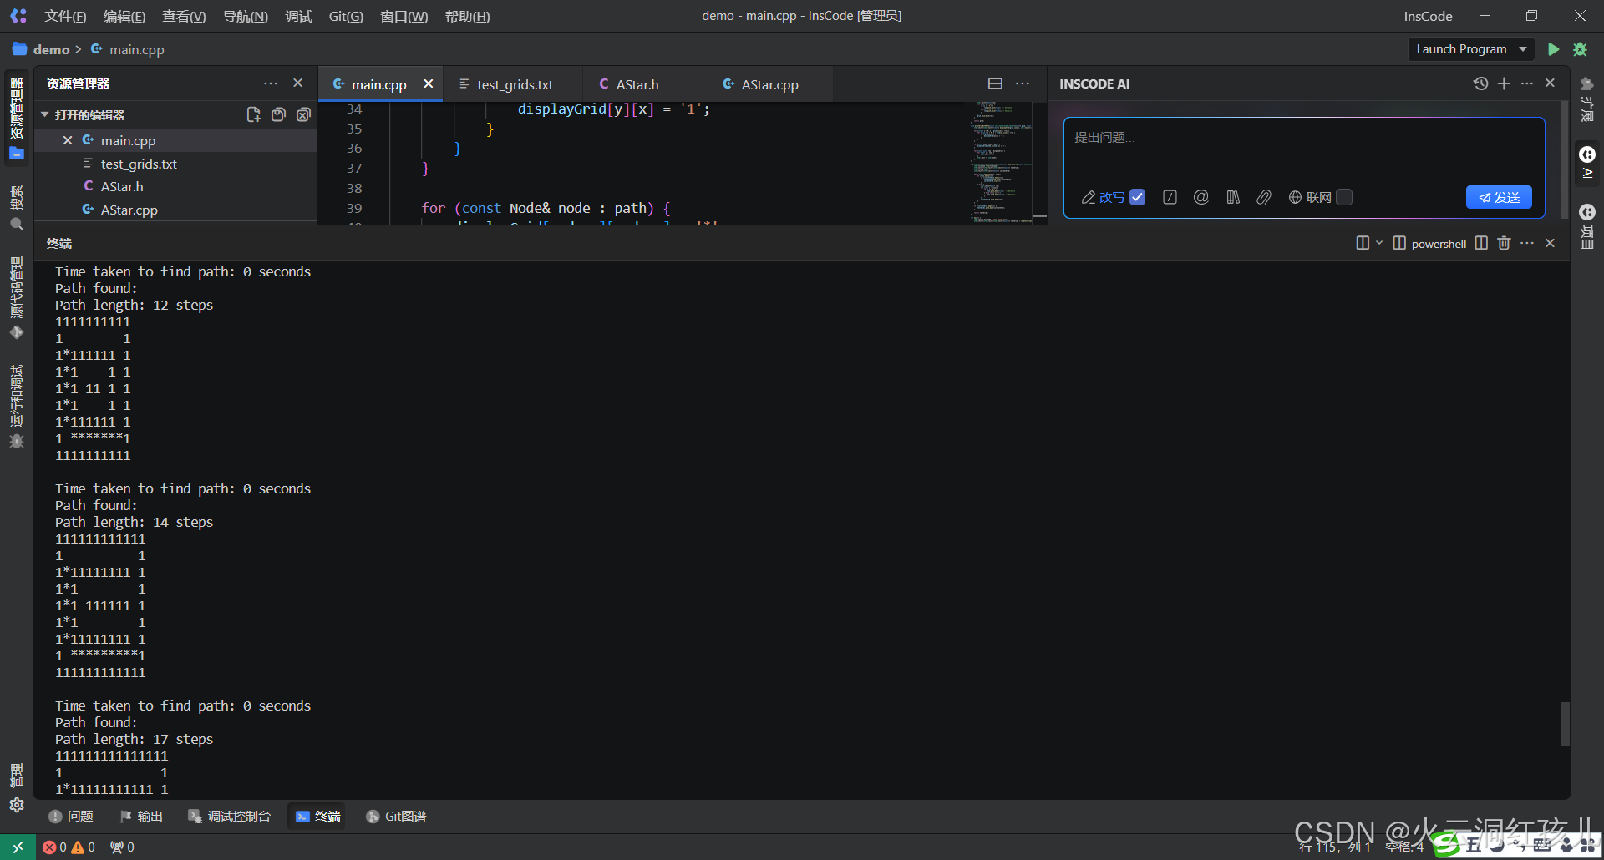1604x860 pixels.
Task: Select AStar.cpp in open editors list
Action: [x=176, y=210]
